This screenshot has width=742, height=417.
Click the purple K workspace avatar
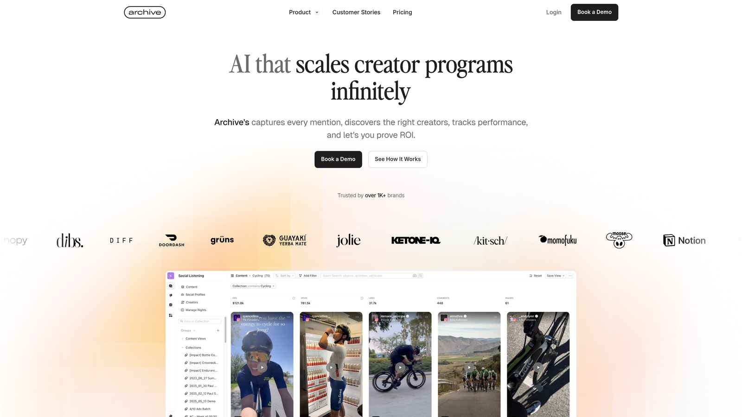tap(171, 276)
